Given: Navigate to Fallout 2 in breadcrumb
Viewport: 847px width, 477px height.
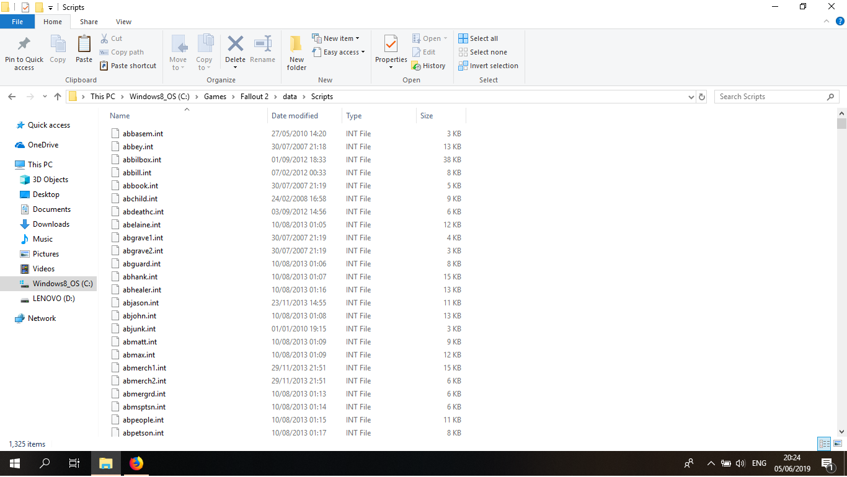Looking at the screenshot, I should pos(254,97).
